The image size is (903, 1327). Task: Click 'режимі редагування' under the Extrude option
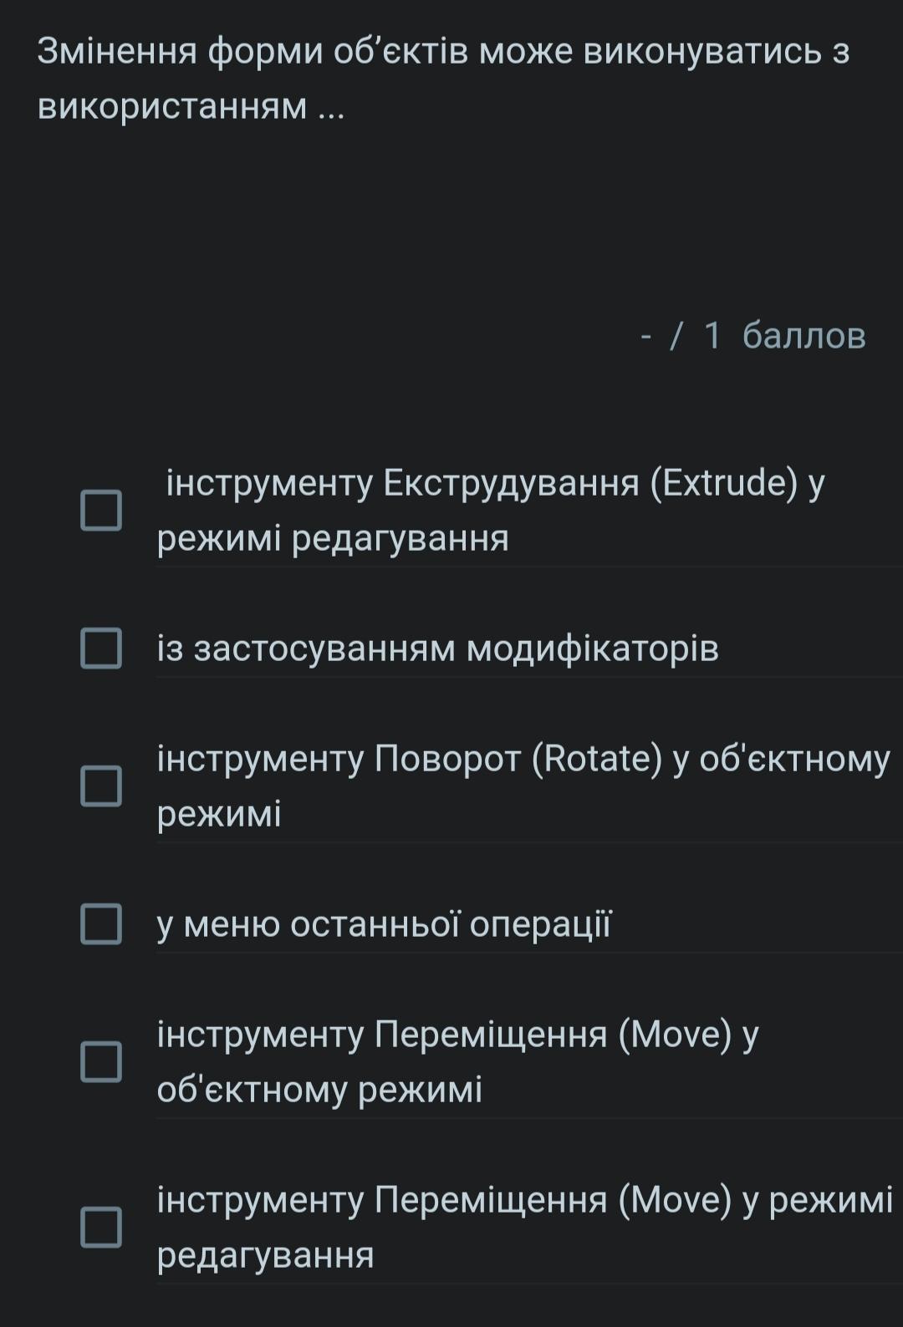click(x=333, y=538)
